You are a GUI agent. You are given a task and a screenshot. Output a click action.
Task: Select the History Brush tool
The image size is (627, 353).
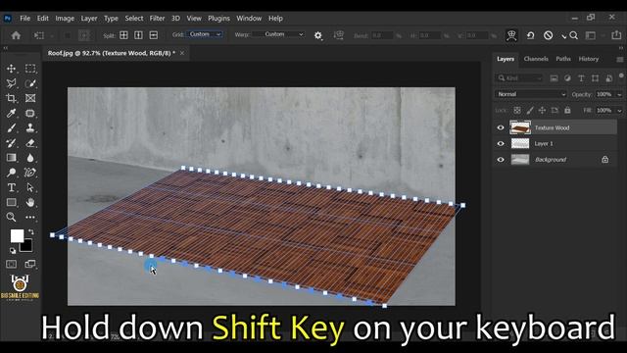(11, 143)
